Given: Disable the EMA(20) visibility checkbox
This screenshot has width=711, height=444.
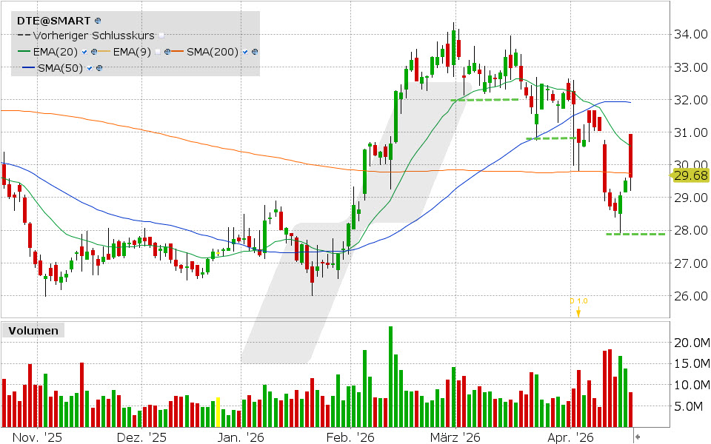Looking at the screenshot, I should pyautogui.click(x=84, y=52).
